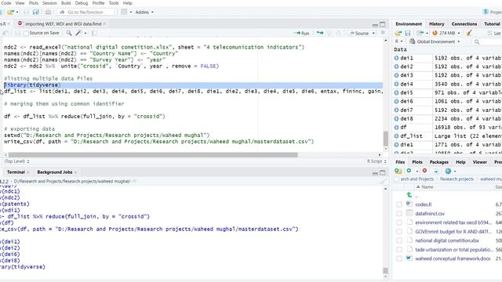The width and height of the screenshot is (502, 282).
Task: Click the More gear icon in Files
Action: pyautogui.click(x=448, y=171)
